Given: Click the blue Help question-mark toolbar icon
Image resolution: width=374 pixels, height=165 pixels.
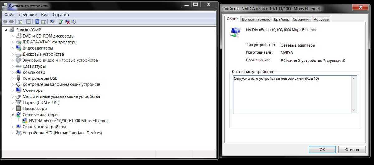Looking at the screenshot, I should coord(37,21).
